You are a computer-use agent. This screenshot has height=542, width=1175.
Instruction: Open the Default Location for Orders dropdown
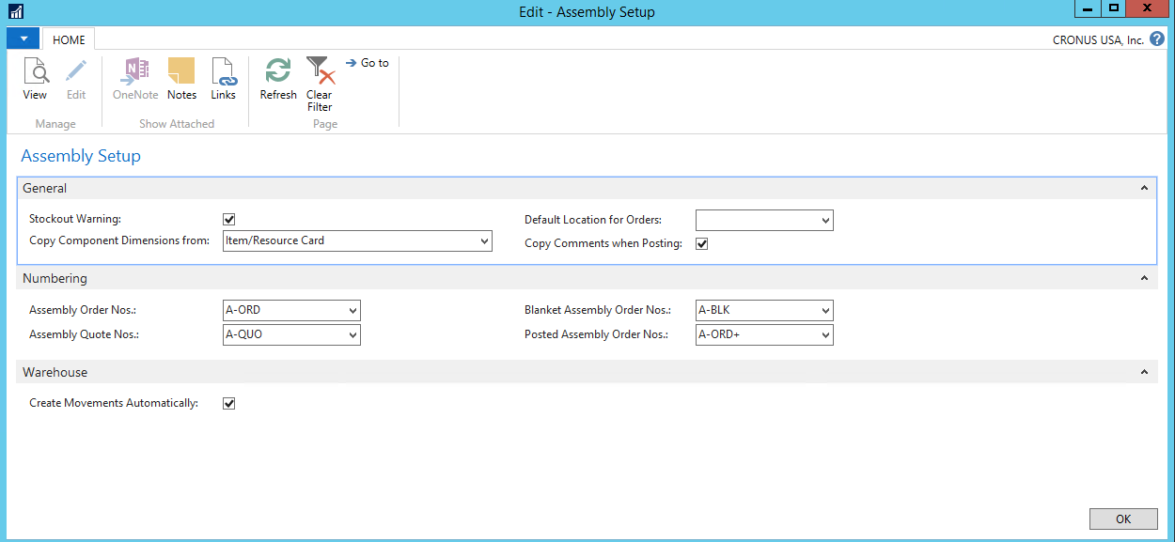pyautogui.click(x=824, y=220)
